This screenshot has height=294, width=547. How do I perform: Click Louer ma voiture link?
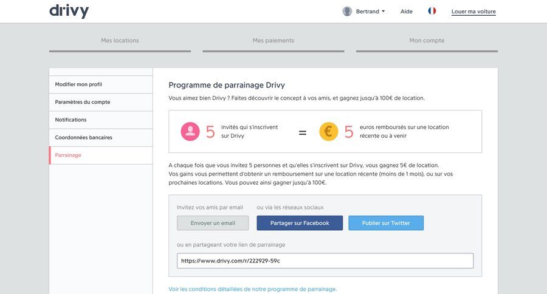pyautogui.click(x=473, y=12)
